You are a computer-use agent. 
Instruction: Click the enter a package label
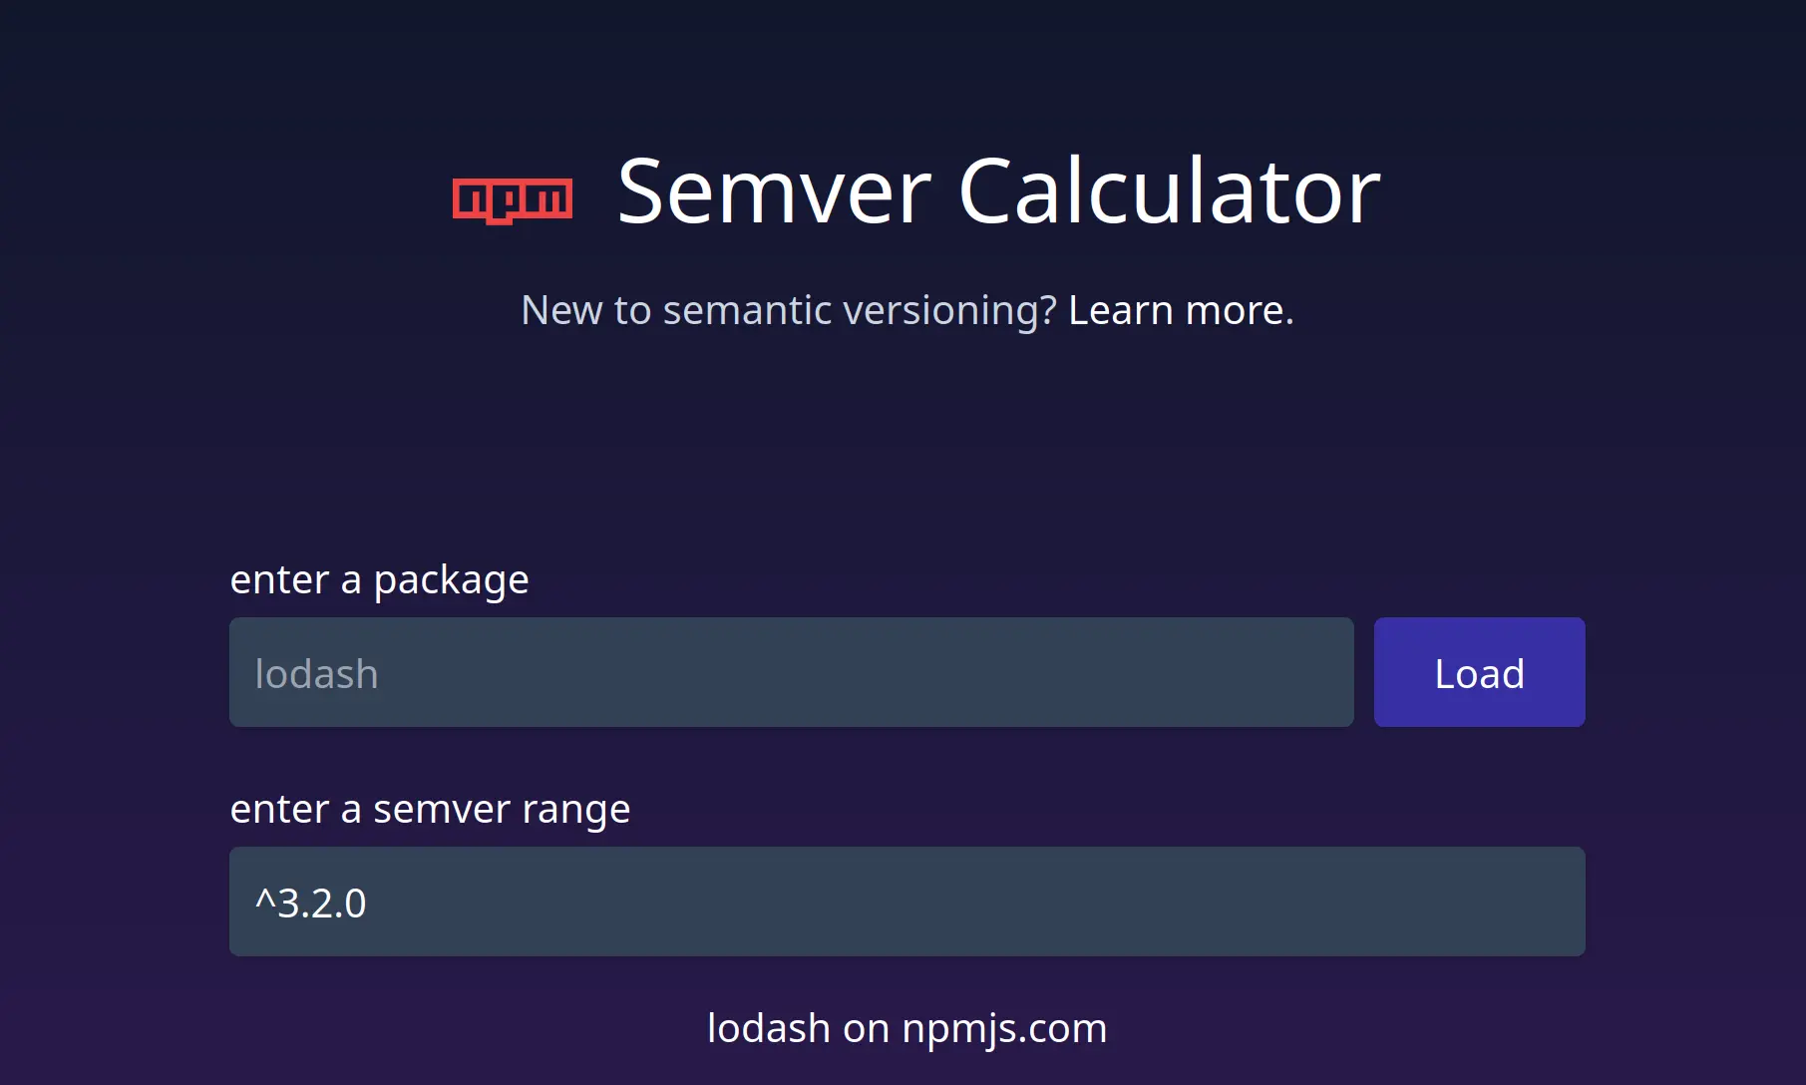pyautogui.click(x=379, y=579)
